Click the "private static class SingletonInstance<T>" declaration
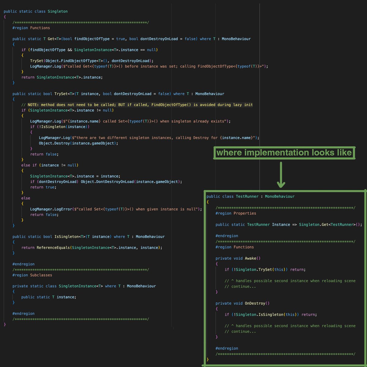 (x=84, y=287)
